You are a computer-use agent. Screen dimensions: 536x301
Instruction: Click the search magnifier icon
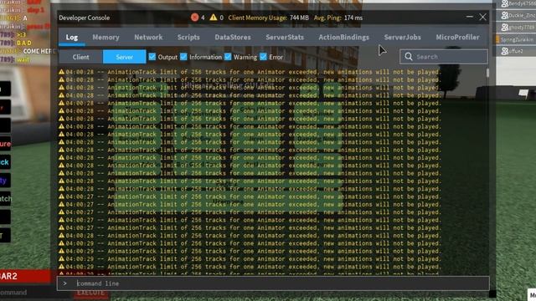pos(409,57)
